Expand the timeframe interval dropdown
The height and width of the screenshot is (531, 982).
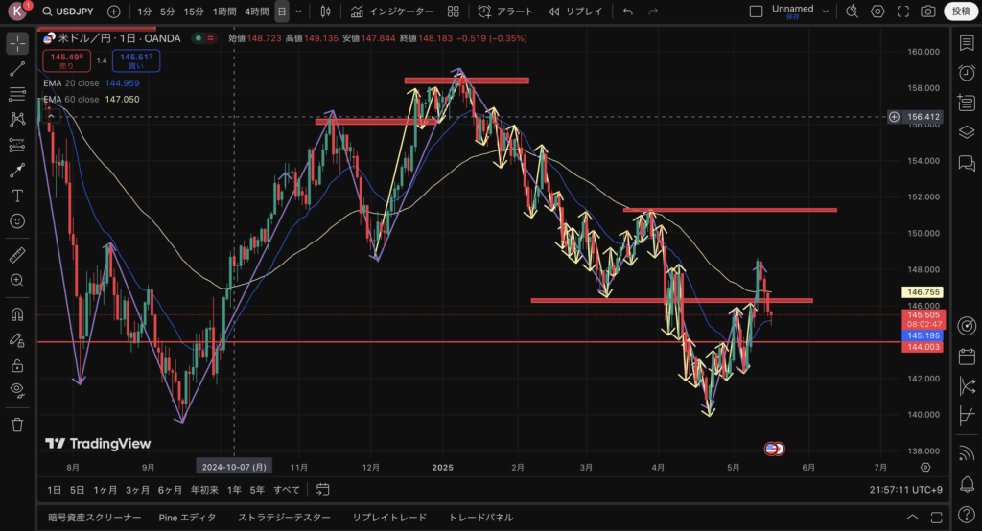click(299, 12)
